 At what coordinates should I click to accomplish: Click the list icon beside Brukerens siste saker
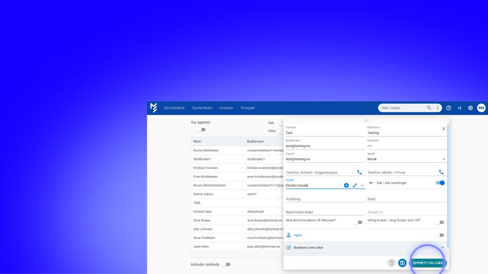288,247
